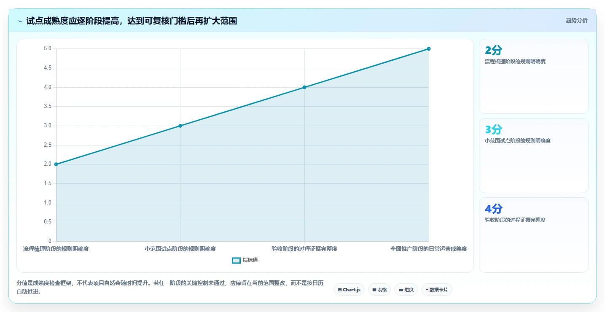Click x-axis label 小范围试点阶段的规则明确度

point(180,249)
